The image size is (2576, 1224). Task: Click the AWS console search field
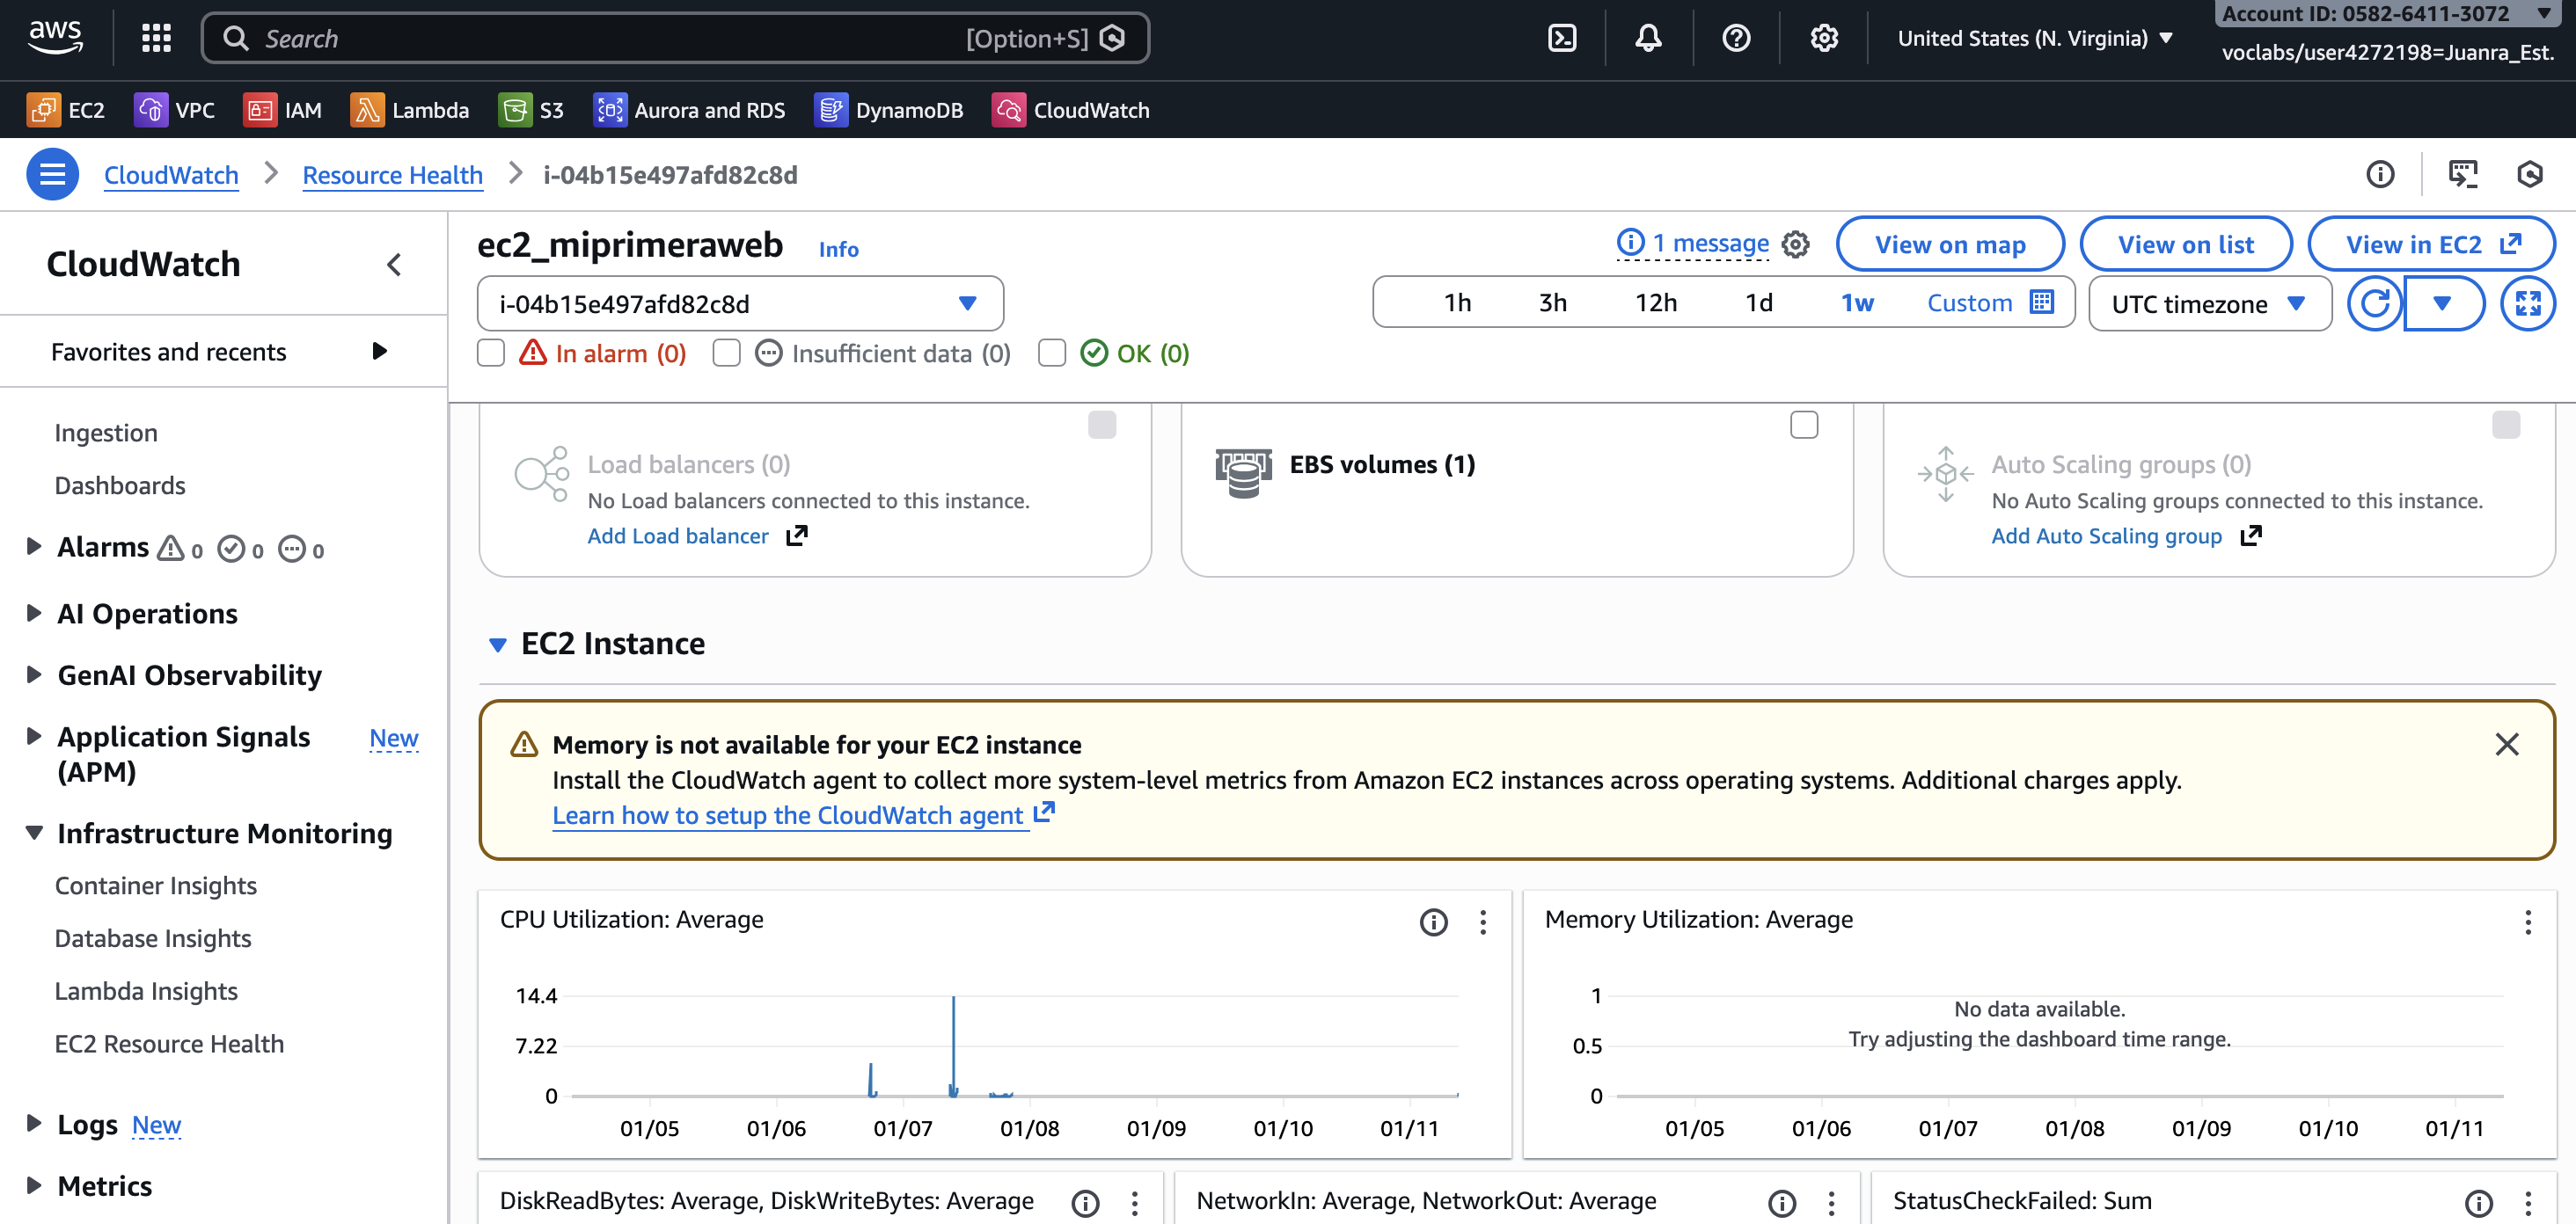coord(600,38)
